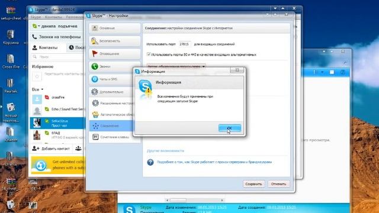Click the preview pane icon in the Explorer toolbar
Screen dimensions: 379x213
[x=332, y=72]
